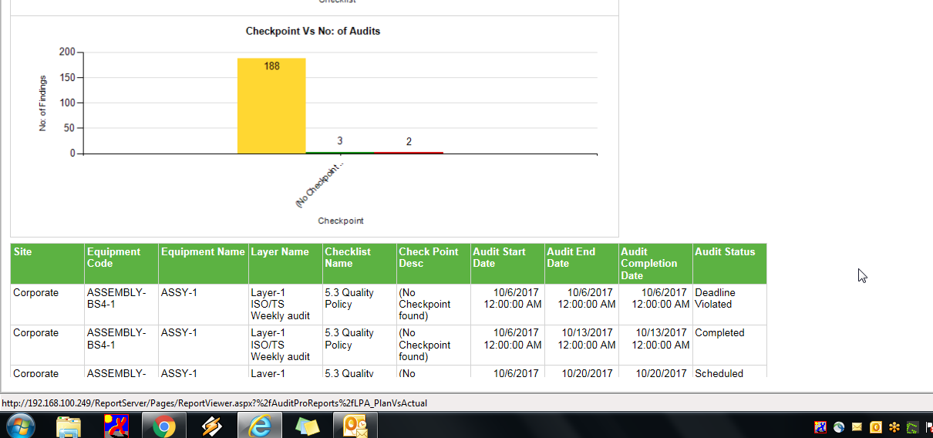The height and width of the screenshot is (438, 933).
Task: Click Audit Completion Date 10/13/2017 in Completed row
Action: (661, 339)
